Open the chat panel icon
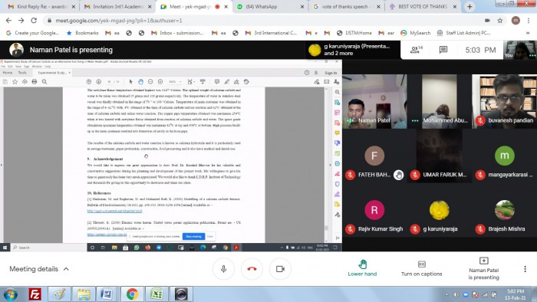The image size is (537, 302). (x=443, y=50)
